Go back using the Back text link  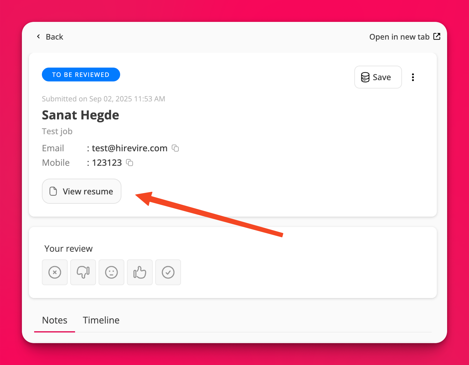54,37
